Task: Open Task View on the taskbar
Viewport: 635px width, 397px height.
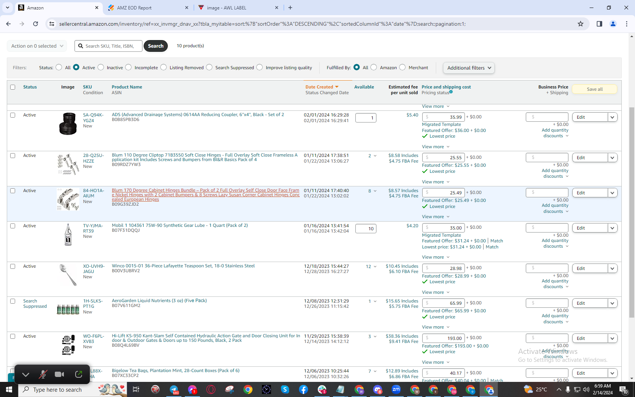Action: click(x=136, y=389)
